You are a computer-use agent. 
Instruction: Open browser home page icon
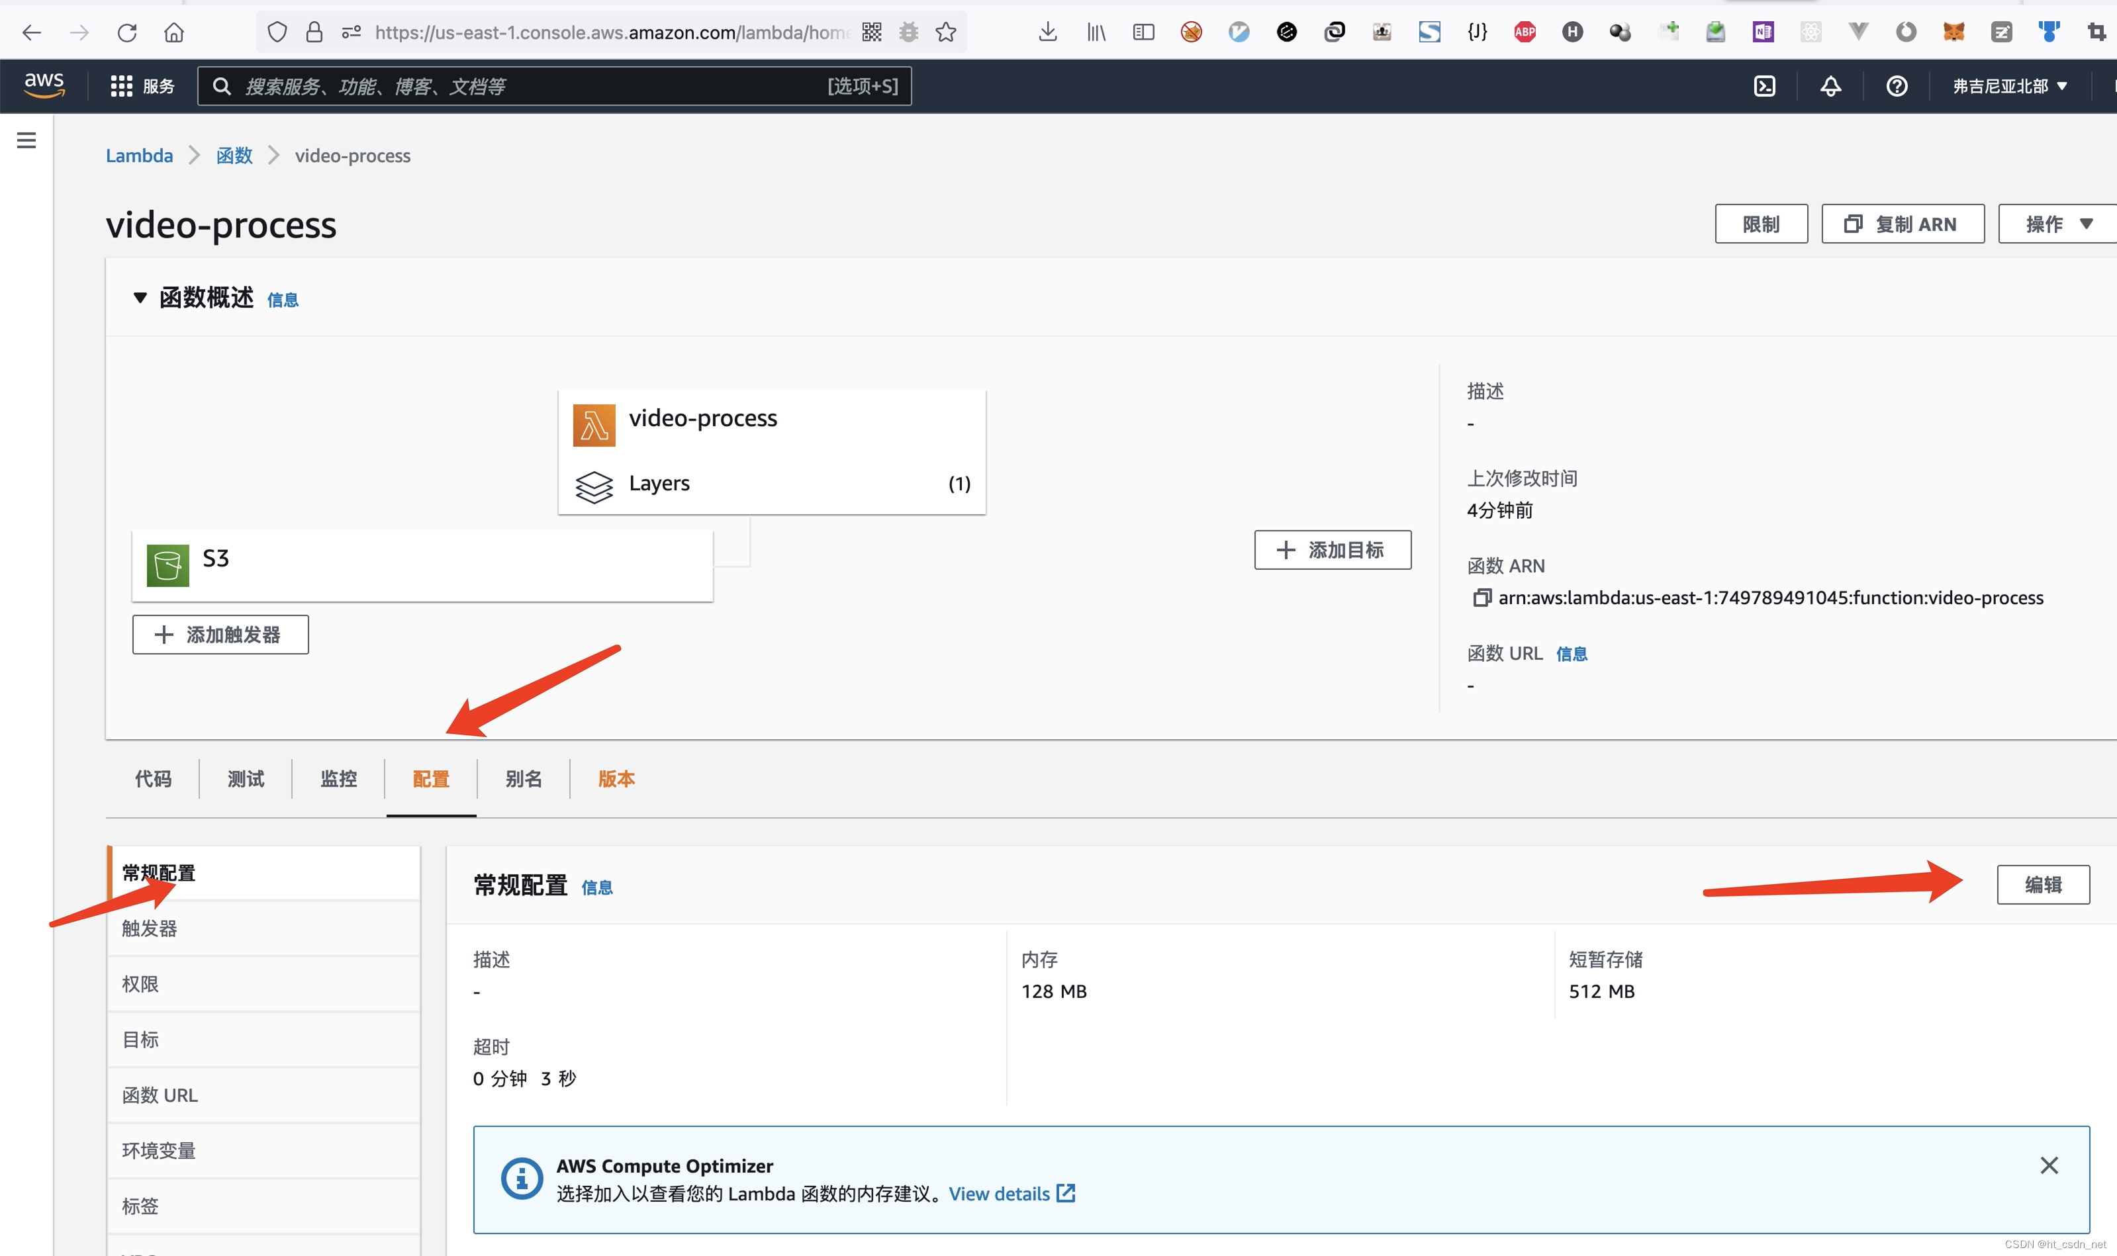tap(173, 32)
